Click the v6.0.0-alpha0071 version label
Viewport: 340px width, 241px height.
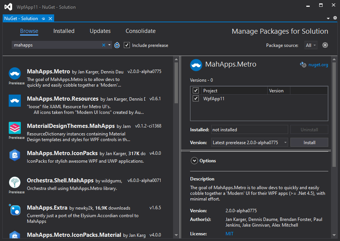tap(144, 180)
